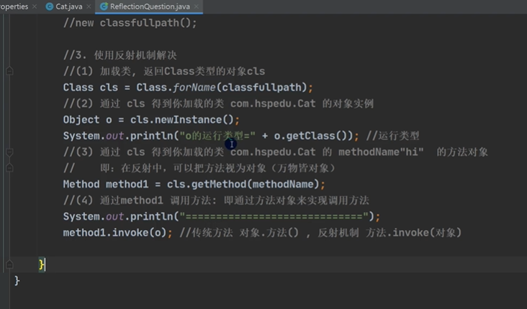Collapse comment block at '//(1) 加载类' line
This screenshot has width=527, height=309.
[x=9, y=71]
